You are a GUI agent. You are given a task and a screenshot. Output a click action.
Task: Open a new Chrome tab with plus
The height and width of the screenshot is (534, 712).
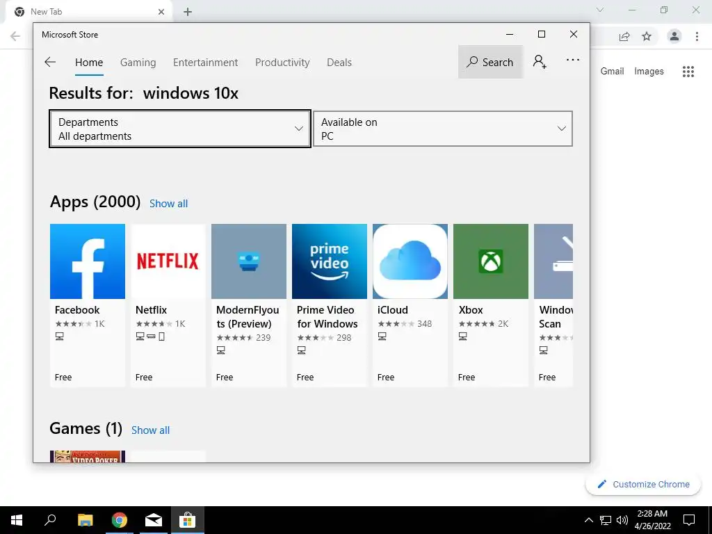click(x=188, y=12)
